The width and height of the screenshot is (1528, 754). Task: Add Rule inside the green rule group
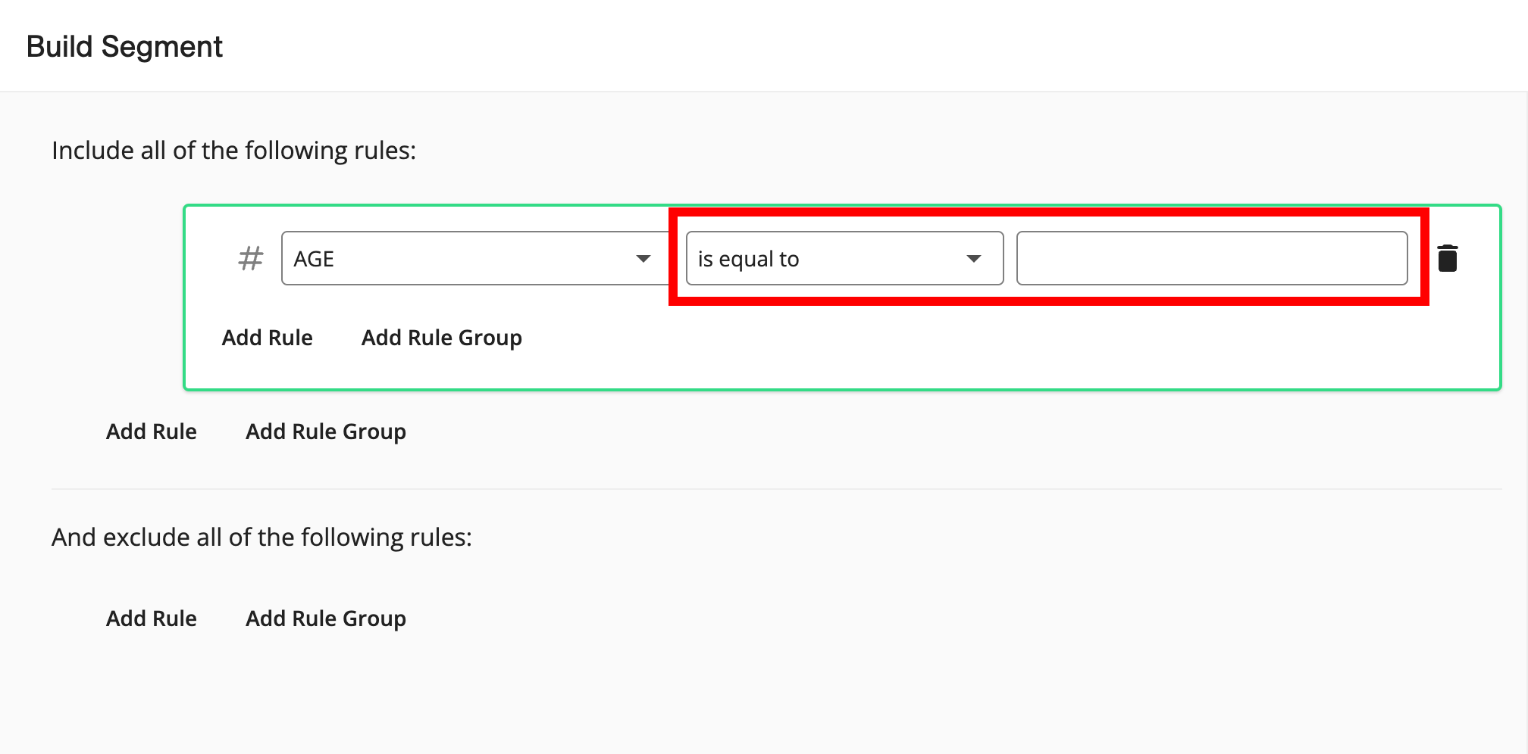(x=267, y=338)
